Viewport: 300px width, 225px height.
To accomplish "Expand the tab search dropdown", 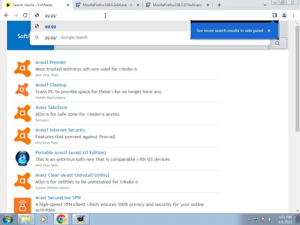I will (x=265, y=5).
